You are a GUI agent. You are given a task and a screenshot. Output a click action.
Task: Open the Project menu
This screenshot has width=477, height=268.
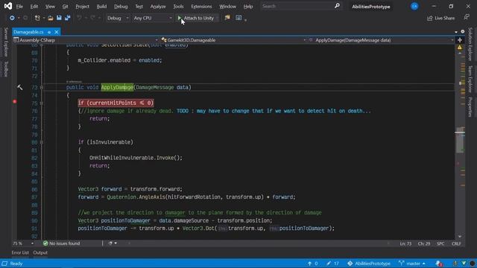coord(82,7)
